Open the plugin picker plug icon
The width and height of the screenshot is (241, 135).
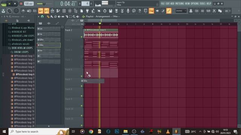click(x=87, y=11)
